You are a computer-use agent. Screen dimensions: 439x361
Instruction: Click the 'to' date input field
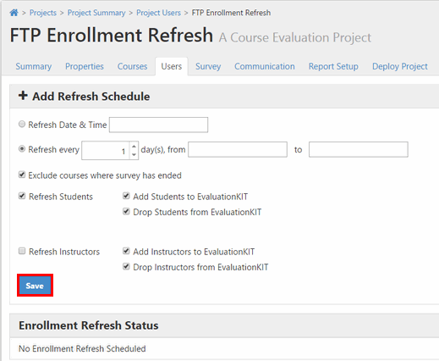(359, 149)
